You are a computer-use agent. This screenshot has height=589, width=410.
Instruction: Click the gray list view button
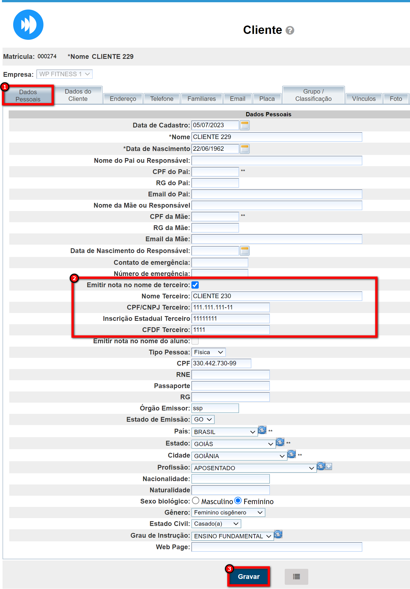296,576
